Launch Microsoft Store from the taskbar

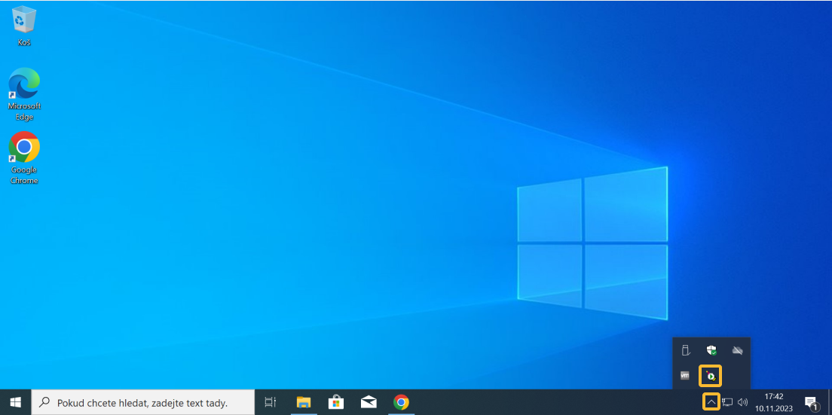pos(336,402)
